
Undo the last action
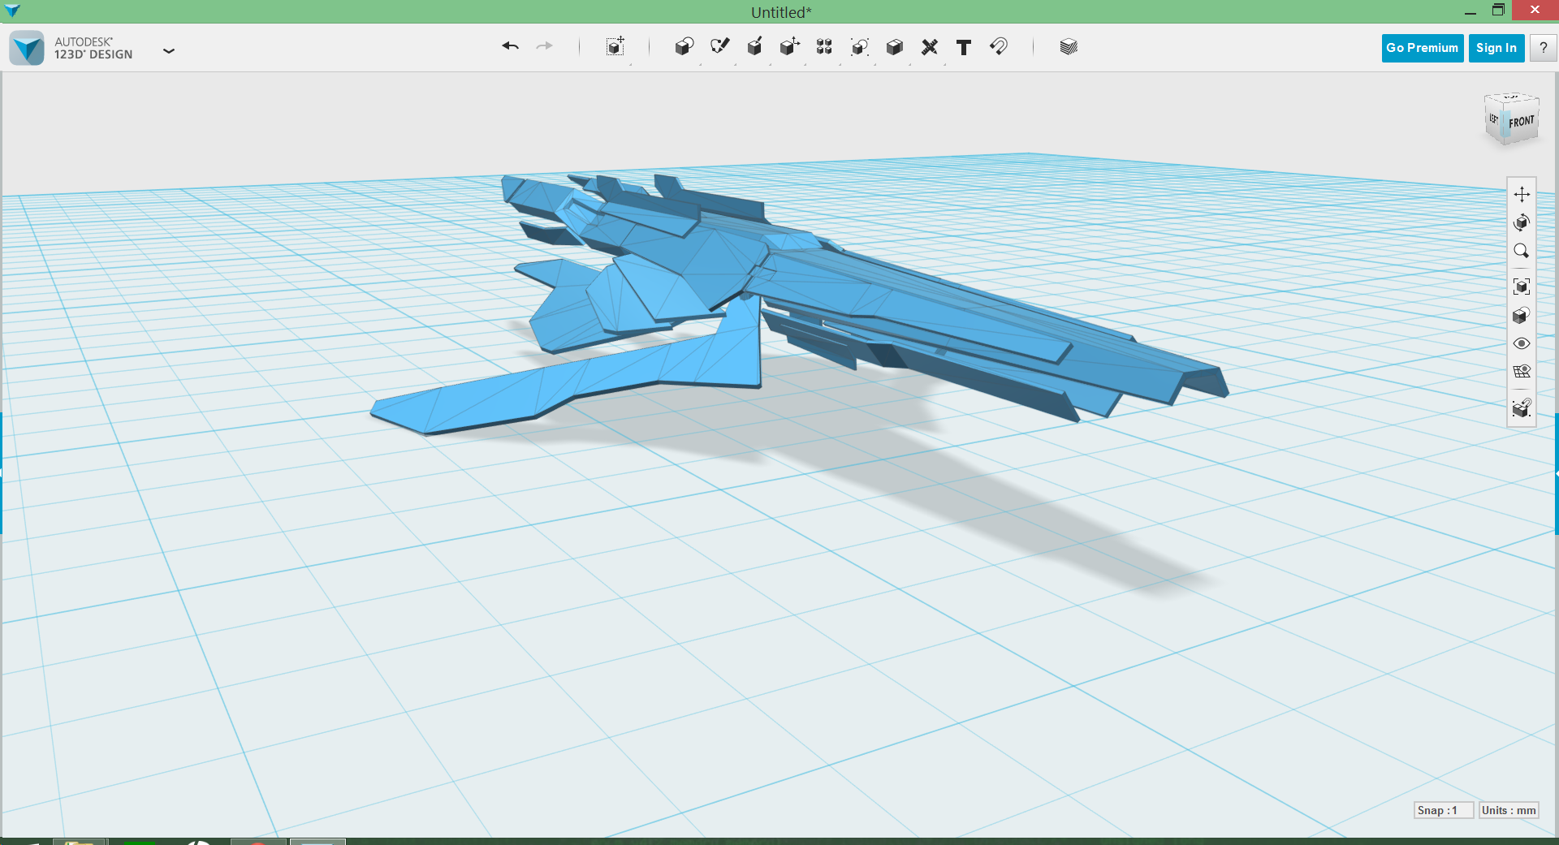(510, 46)
